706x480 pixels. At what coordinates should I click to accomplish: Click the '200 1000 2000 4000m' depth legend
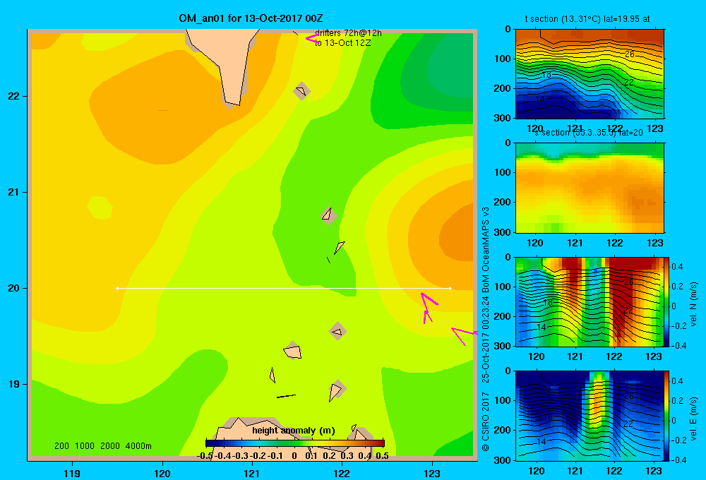[x=102, y=446]
